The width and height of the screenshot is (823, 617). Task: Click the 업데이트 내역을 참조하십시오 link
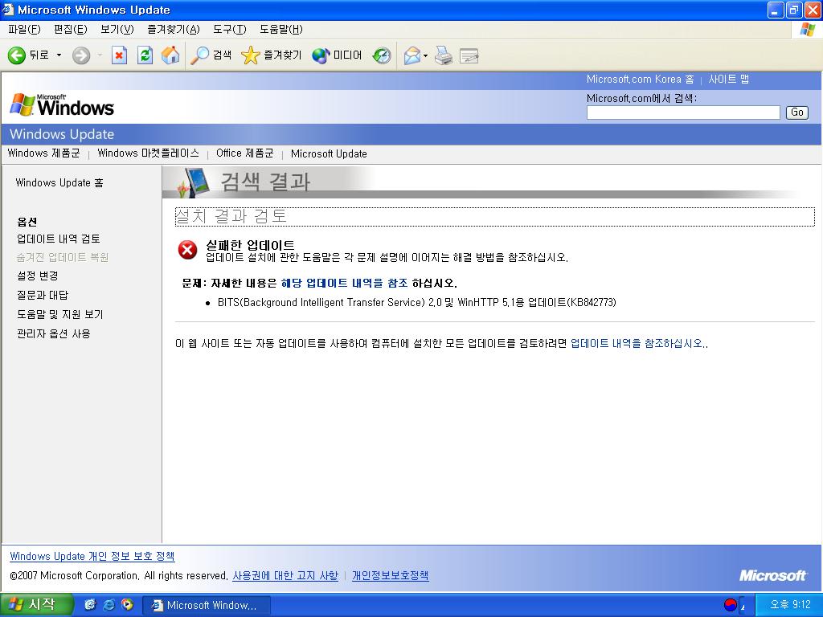click(x=637, y=344)
